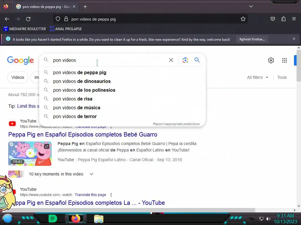Save page to Pocket

pyautogui.click(x=273, y=19)
